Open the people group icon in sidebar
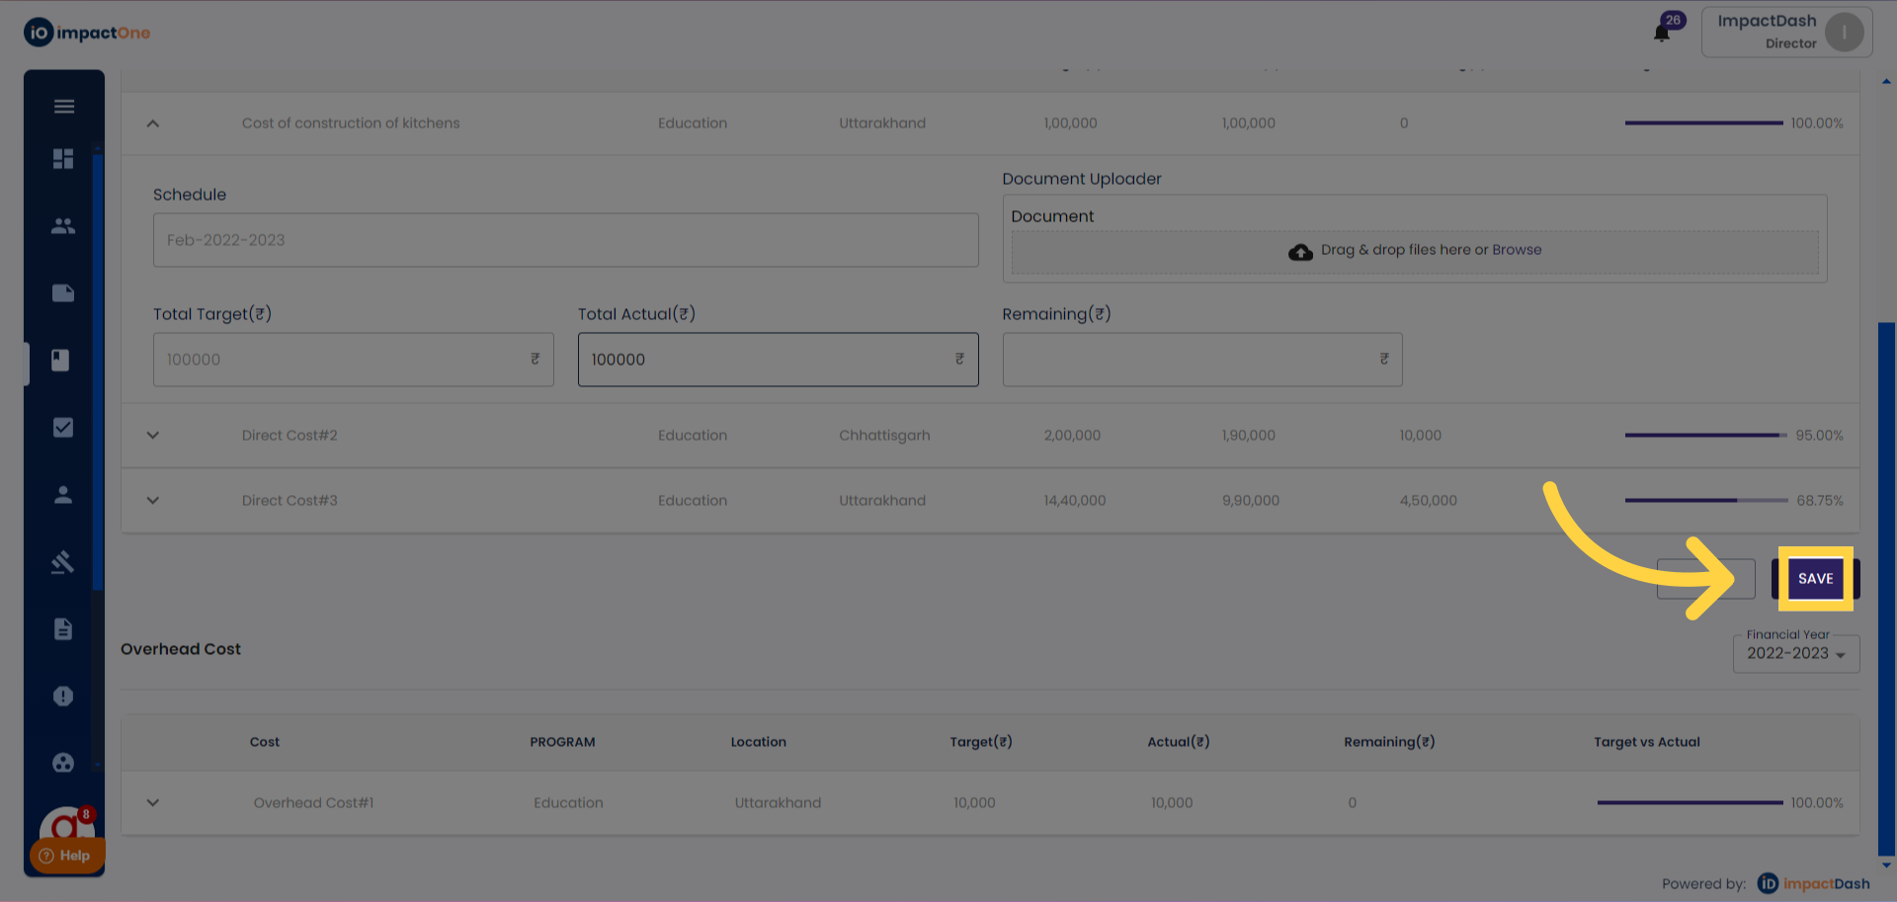 point(63,226)
